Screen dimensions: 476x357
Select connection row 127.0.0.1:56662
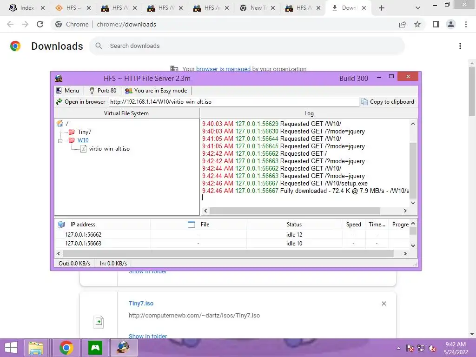click(x=232, y=235)
